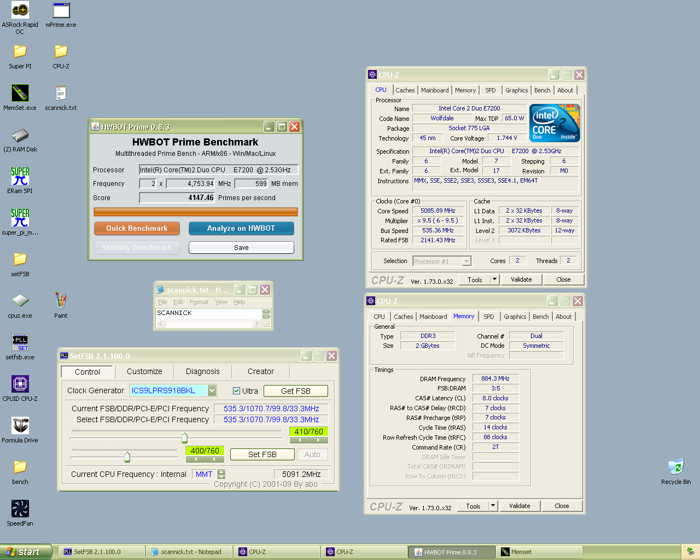Click right arrow under 410/760 value
Image resolution: width=700 pixels, height=560 pixels.
point(319,440)
